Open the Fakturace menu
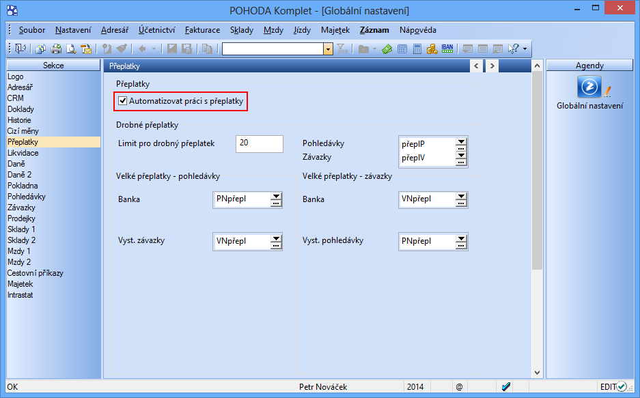Screen dimensions: 640x398 coord(202,30)
